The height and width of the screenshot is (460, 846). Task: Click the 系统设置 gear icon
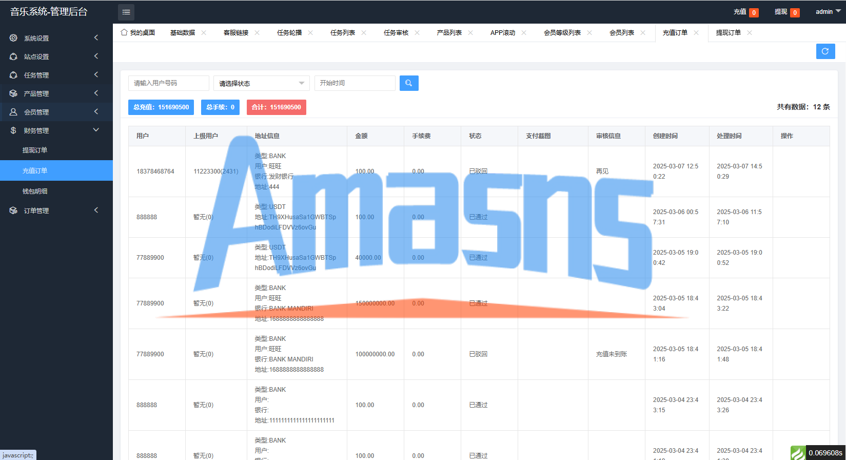pos(13,38)
